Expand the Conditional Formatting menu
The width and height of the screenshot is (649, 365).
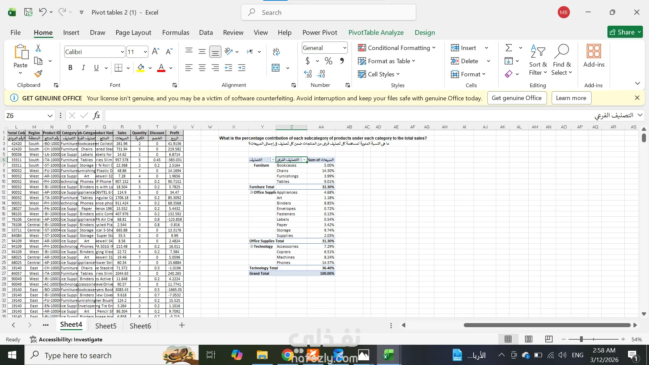click(396, 48)
